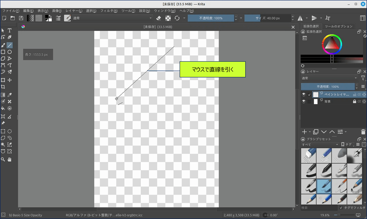367x219 pixels.
Task: Expand the すべて brush tag dropdown
Action: [x=320, y=144]
